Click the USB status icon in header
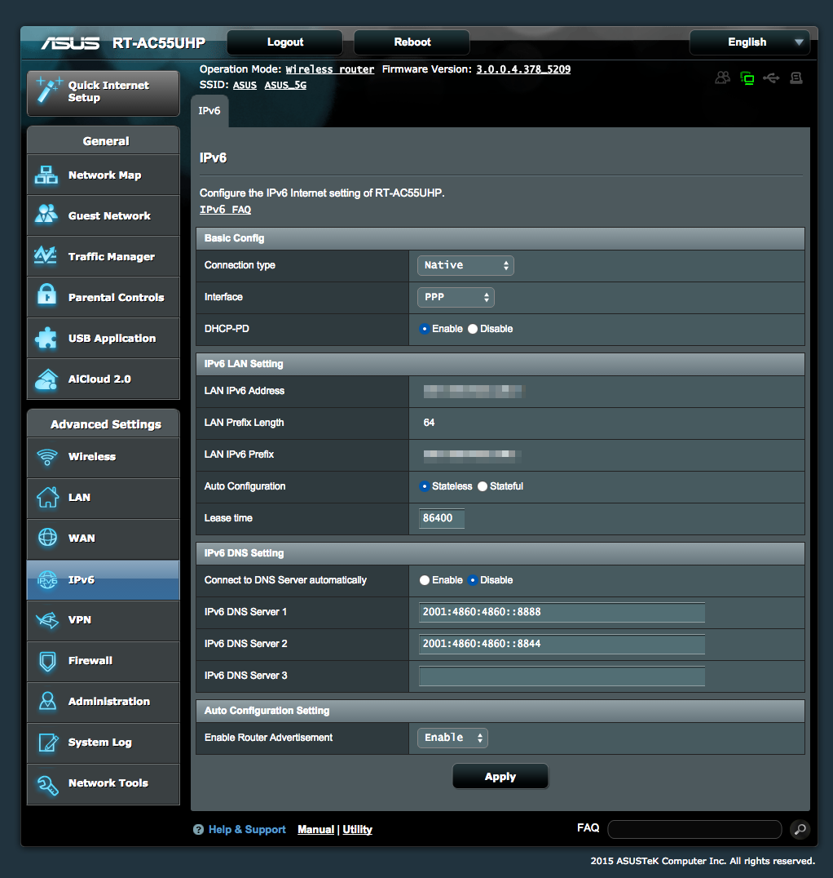This screenshot has width=833, height=878. [x=771, y=78]
